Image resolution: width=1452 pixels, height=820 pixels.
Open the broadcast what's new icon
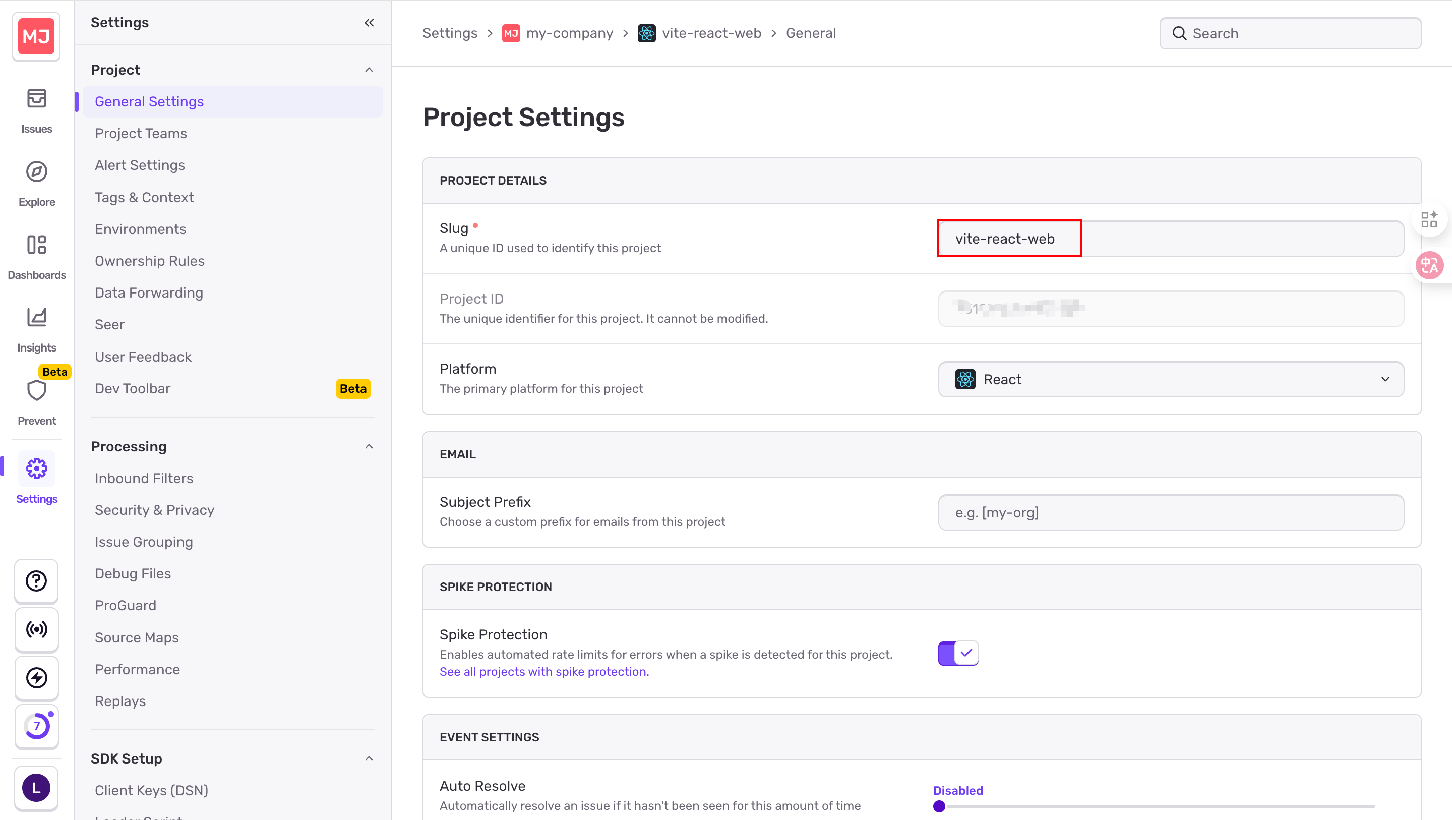point(37,629)
